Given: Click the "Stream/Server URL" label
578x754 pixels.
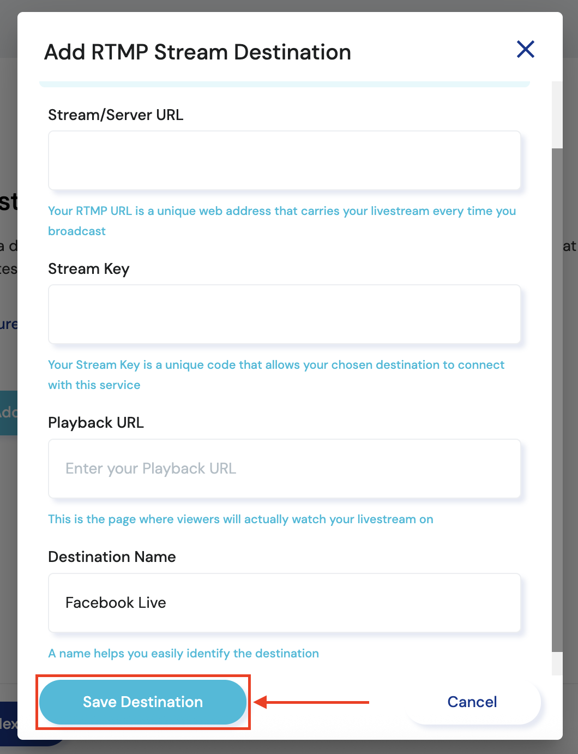Looking at the screenshot, I should pos(116,115).
